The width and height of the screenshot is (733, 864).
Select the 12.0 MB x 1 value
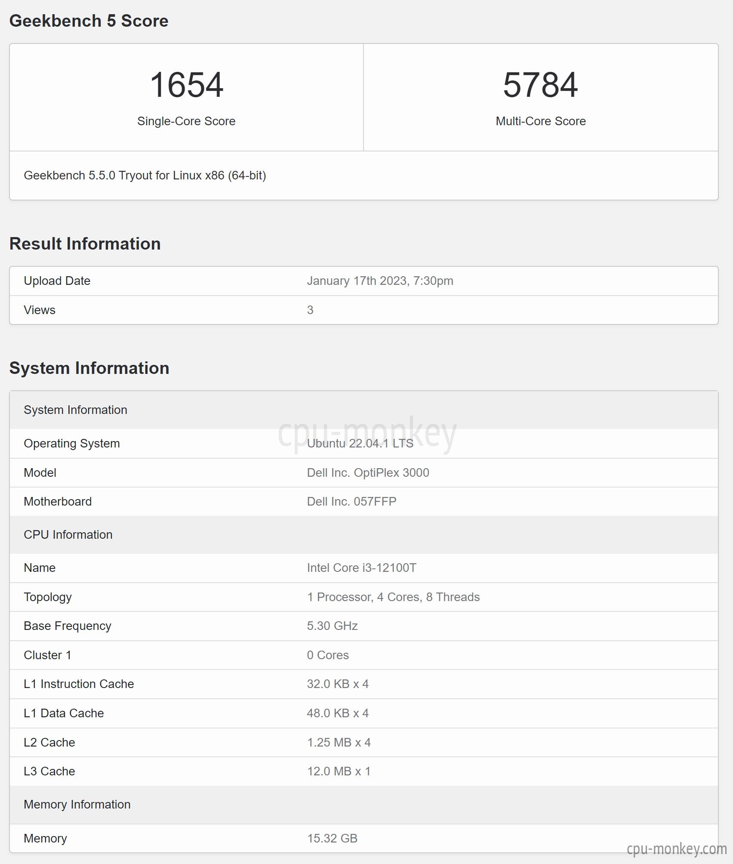[x=339, y=771]
